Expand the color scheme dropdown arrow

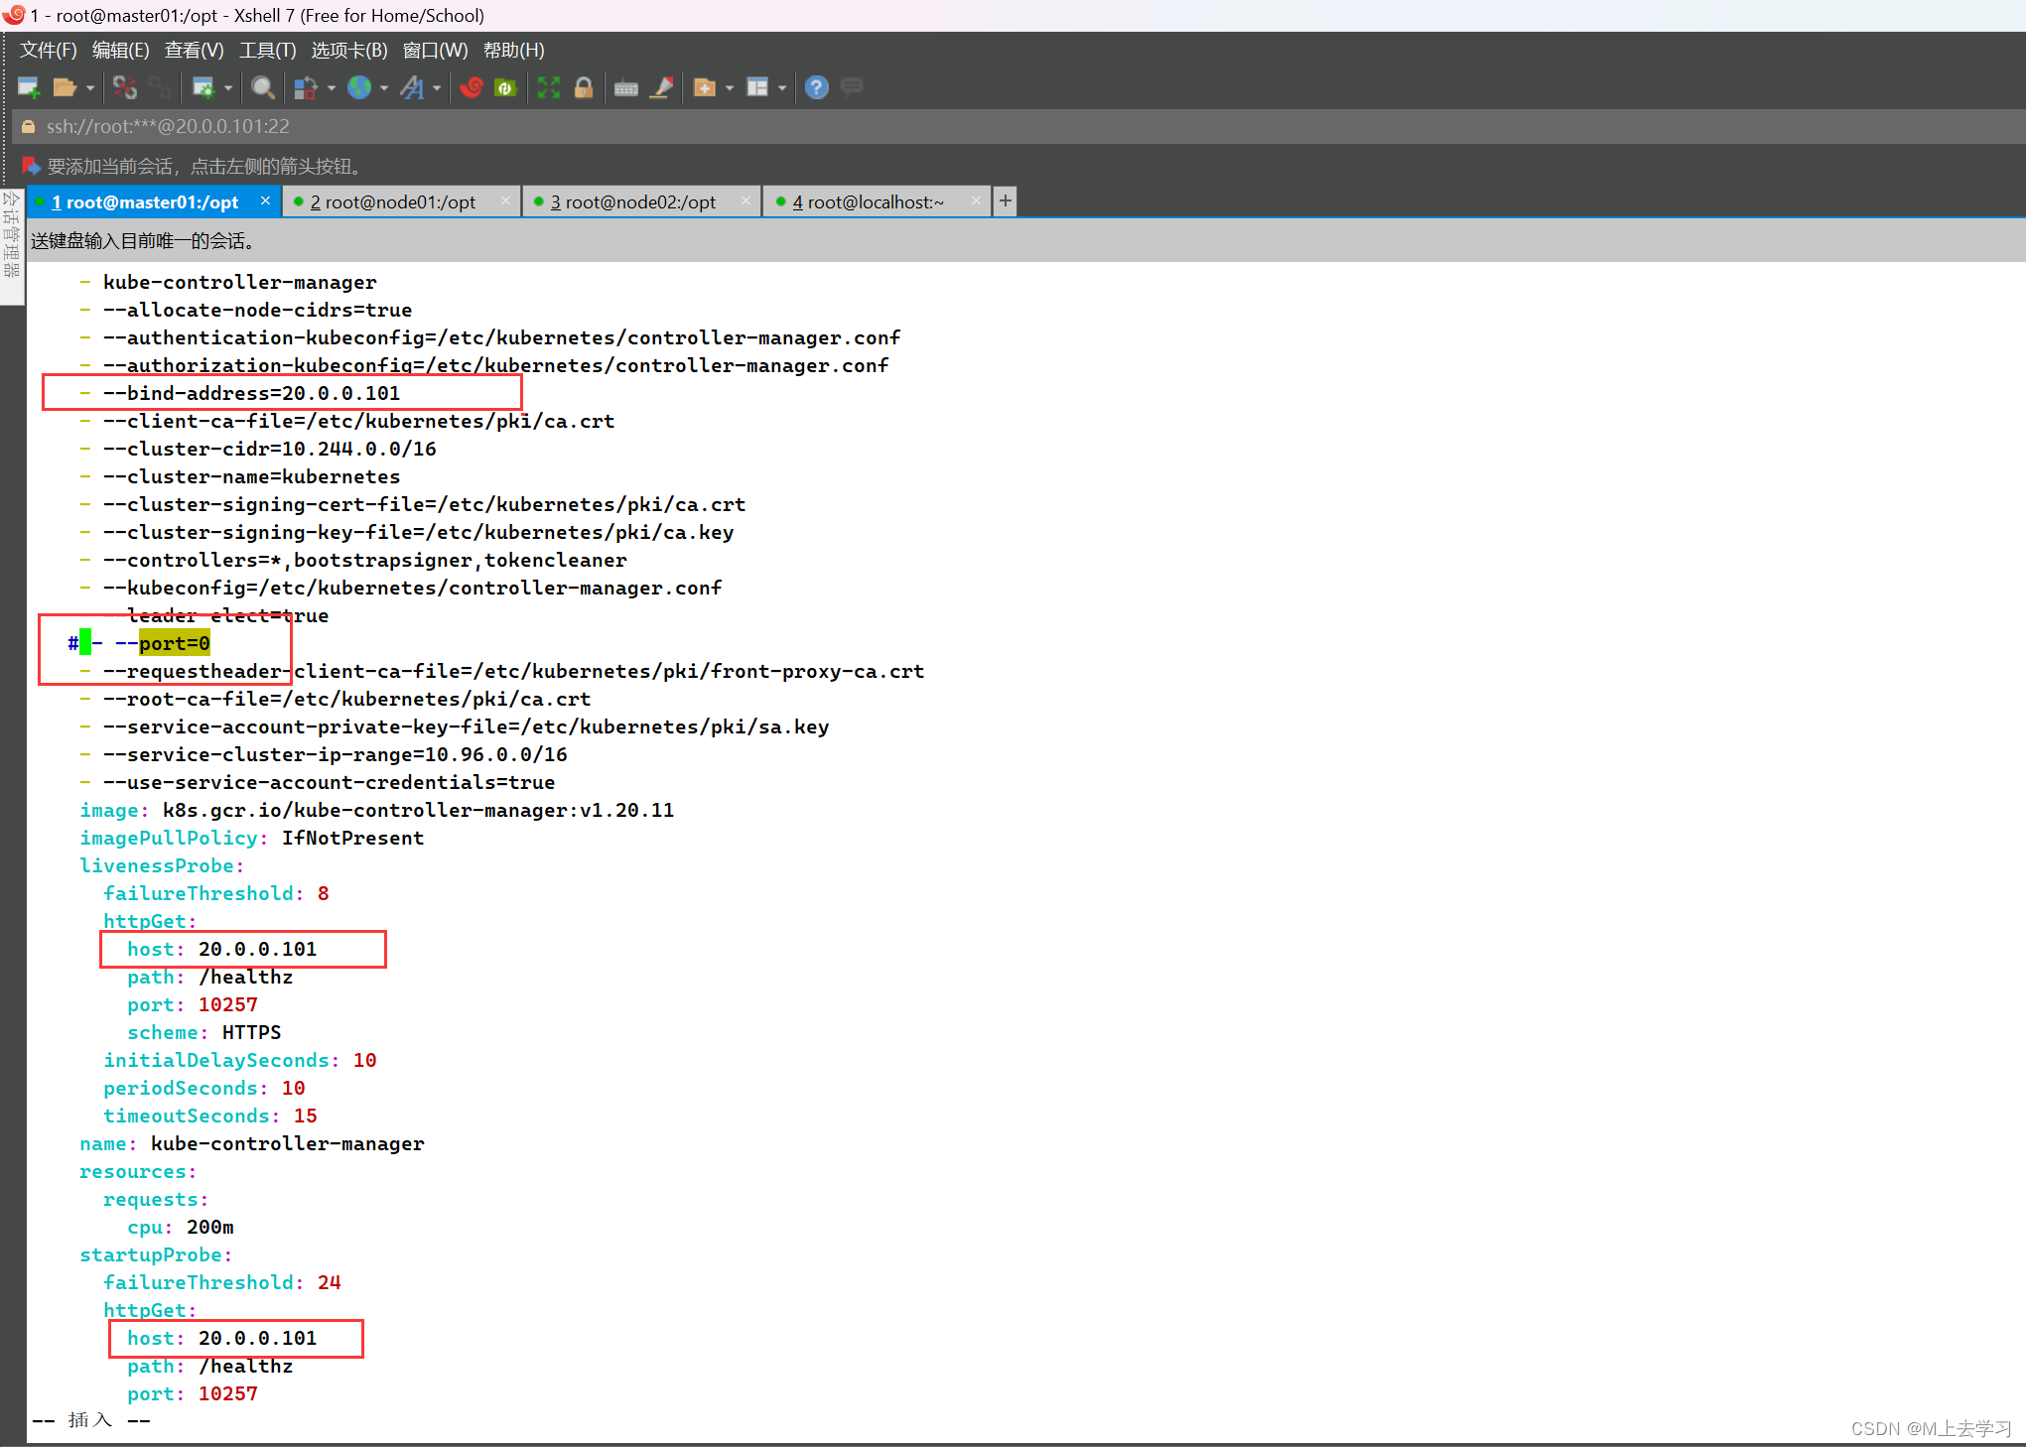click(332, 88)
